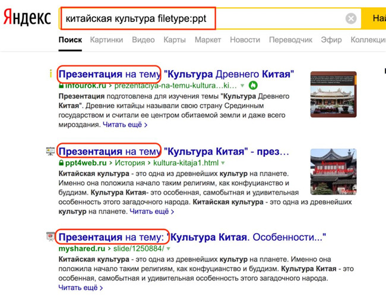This screenshot has width=386, height=296.
Task: Clear the search query with X icon
Action: [351, 18]
